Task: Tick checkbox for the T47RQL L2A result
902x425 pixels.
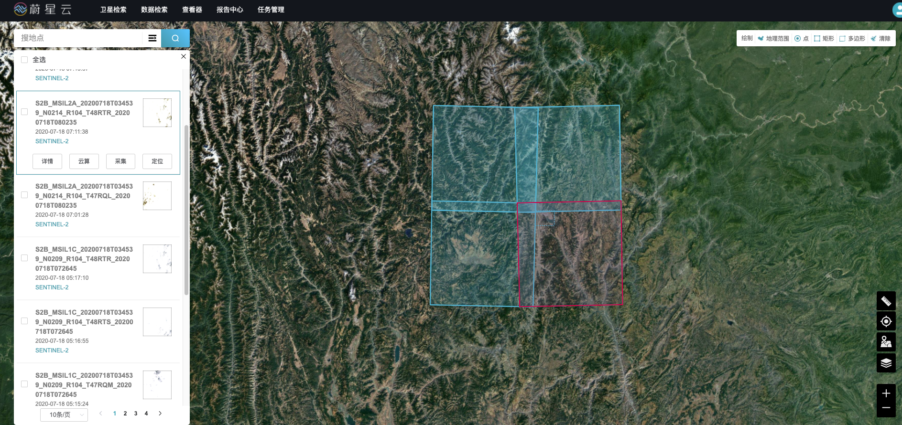Action: coord(24,195)
